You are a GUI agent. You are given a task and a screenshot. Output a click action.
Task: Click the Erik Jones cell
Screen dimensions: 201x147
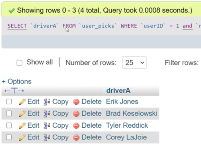[x=122, y=101]
